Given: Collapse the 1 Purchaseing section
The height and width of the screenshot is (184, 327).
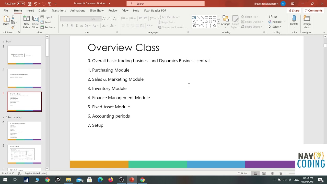Looking at the screenshot, I should click(x=4, y=117).
